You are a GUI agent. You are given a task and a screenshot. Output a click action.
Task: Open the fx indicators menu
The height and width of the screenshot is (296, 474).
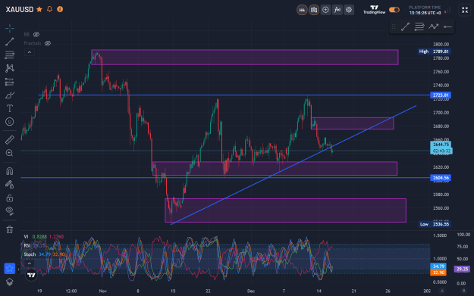pyautogui.click(x=337, y=10)
